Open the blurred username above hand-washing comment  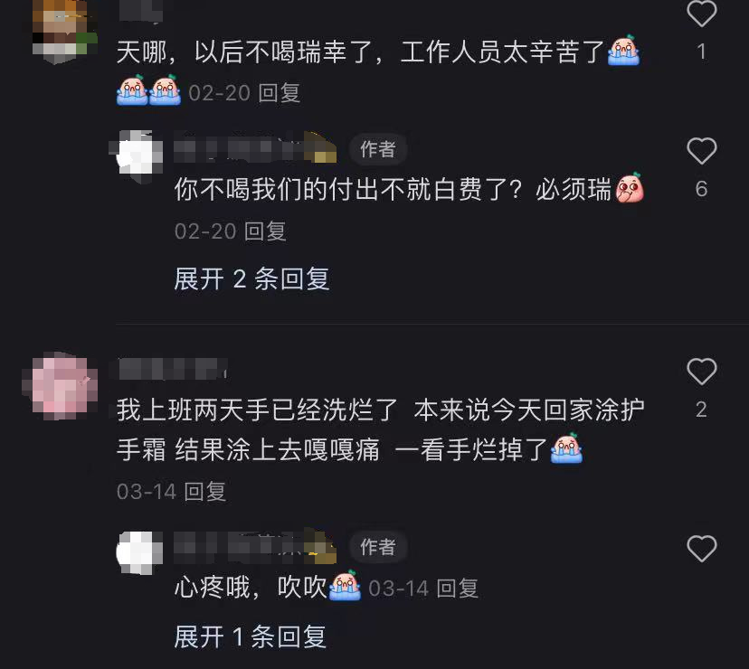click(173, 368)
